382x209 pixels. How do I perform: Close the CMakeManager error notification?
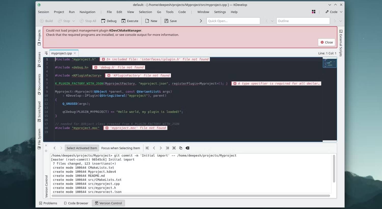point(326,42)
